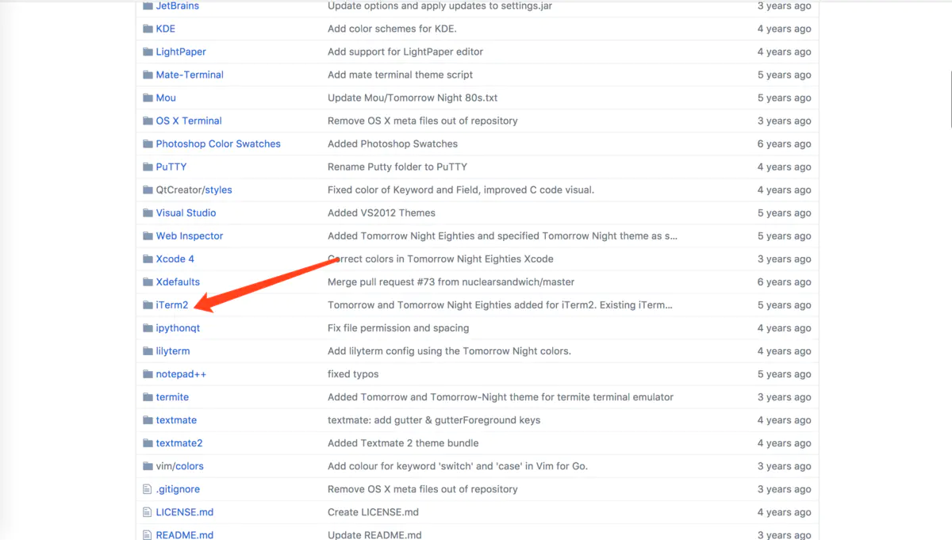Click folder icon beside Mou
This screenshot has width=952, height=540.
[148, 98]
